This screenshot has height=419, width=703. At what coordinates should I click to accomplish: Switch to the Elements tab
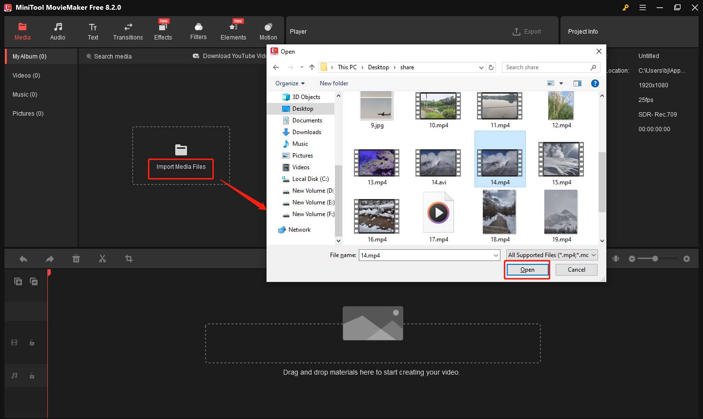(x=233, y=31)
